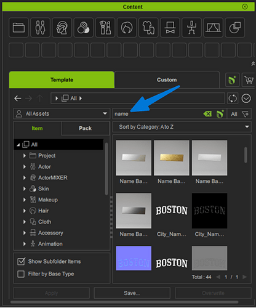Collapse the All tree root
The image size is (256, 308).
[18, 145]
